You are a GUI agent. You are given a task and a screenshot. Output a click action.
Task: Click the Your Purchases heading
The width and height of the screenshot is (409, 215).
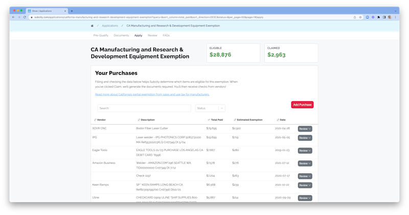tap(116, 73)
